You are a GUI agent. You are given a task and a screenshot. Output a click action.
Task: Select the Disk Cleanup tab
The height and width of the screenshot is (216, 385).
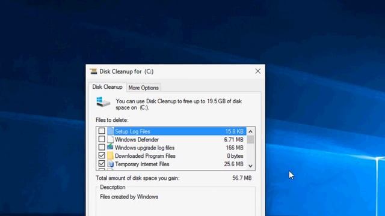tap(107, 87)
